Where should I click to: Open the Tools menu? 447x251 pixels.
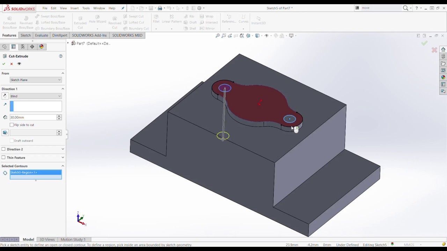point(86,8)
